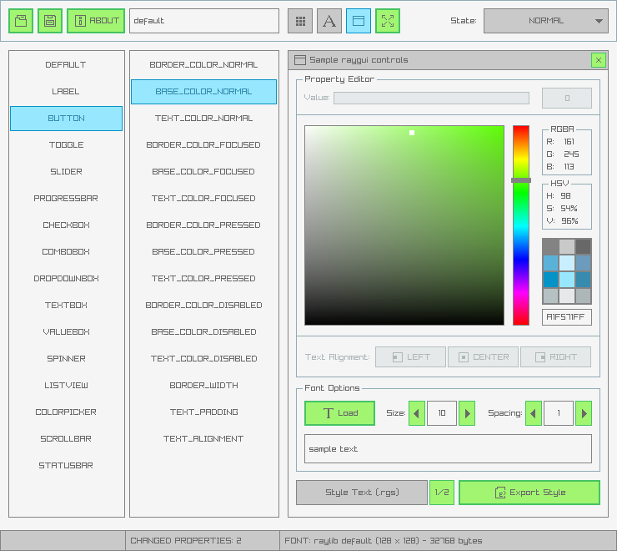The image size is (617, 551).
Task: Click the Export Style button
Action: click(529, 493)
